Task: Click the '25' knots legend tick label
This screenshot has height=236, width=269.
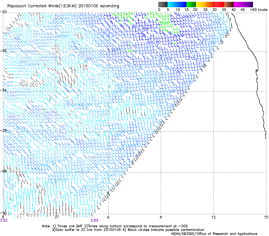Action: pyautogui.click(x=205, y=9)
